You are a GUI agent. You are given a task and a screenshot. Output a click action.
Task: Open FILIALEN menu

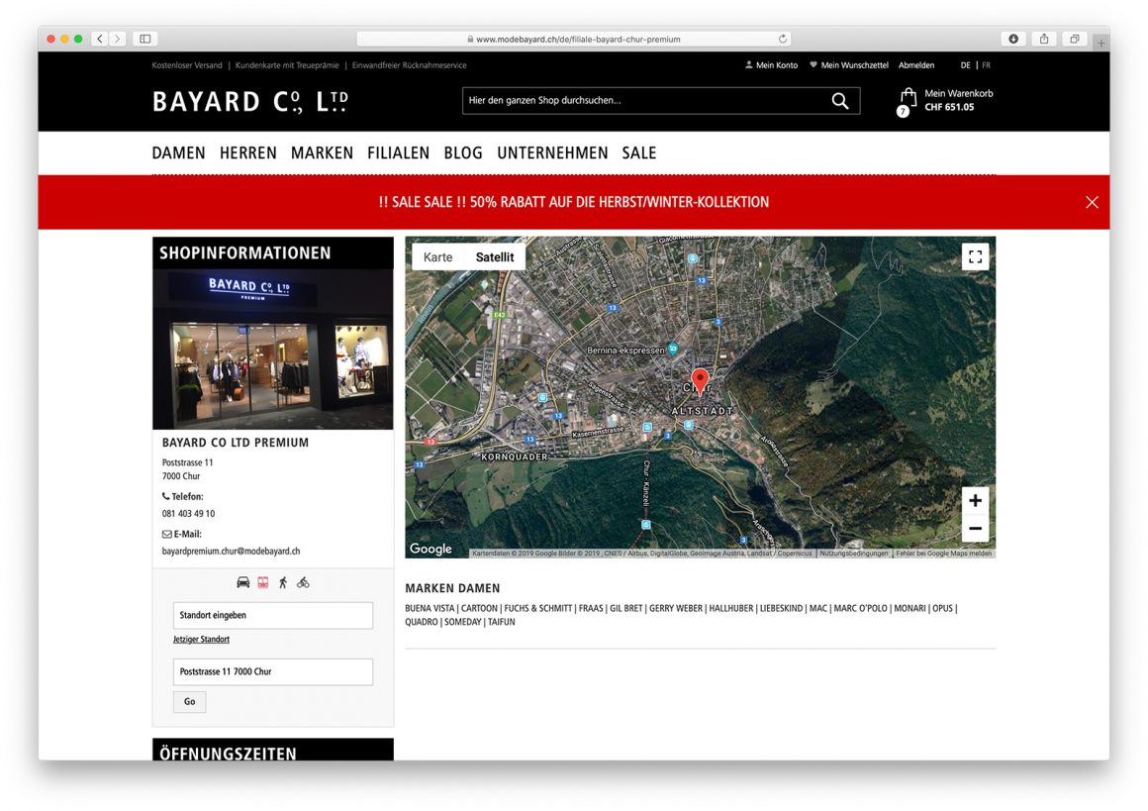[x=398, y=153]
